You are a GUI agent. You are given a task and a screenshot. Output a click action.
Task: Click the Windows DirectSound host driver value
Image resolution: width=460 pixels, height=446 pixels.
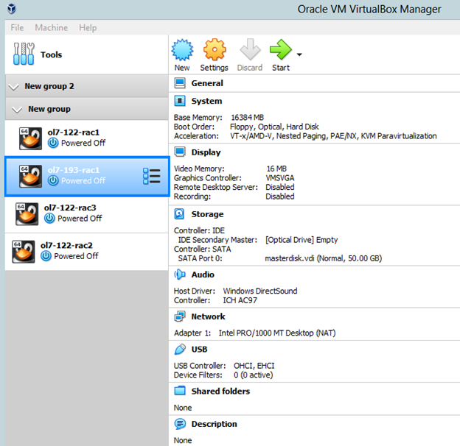(260, 291)
